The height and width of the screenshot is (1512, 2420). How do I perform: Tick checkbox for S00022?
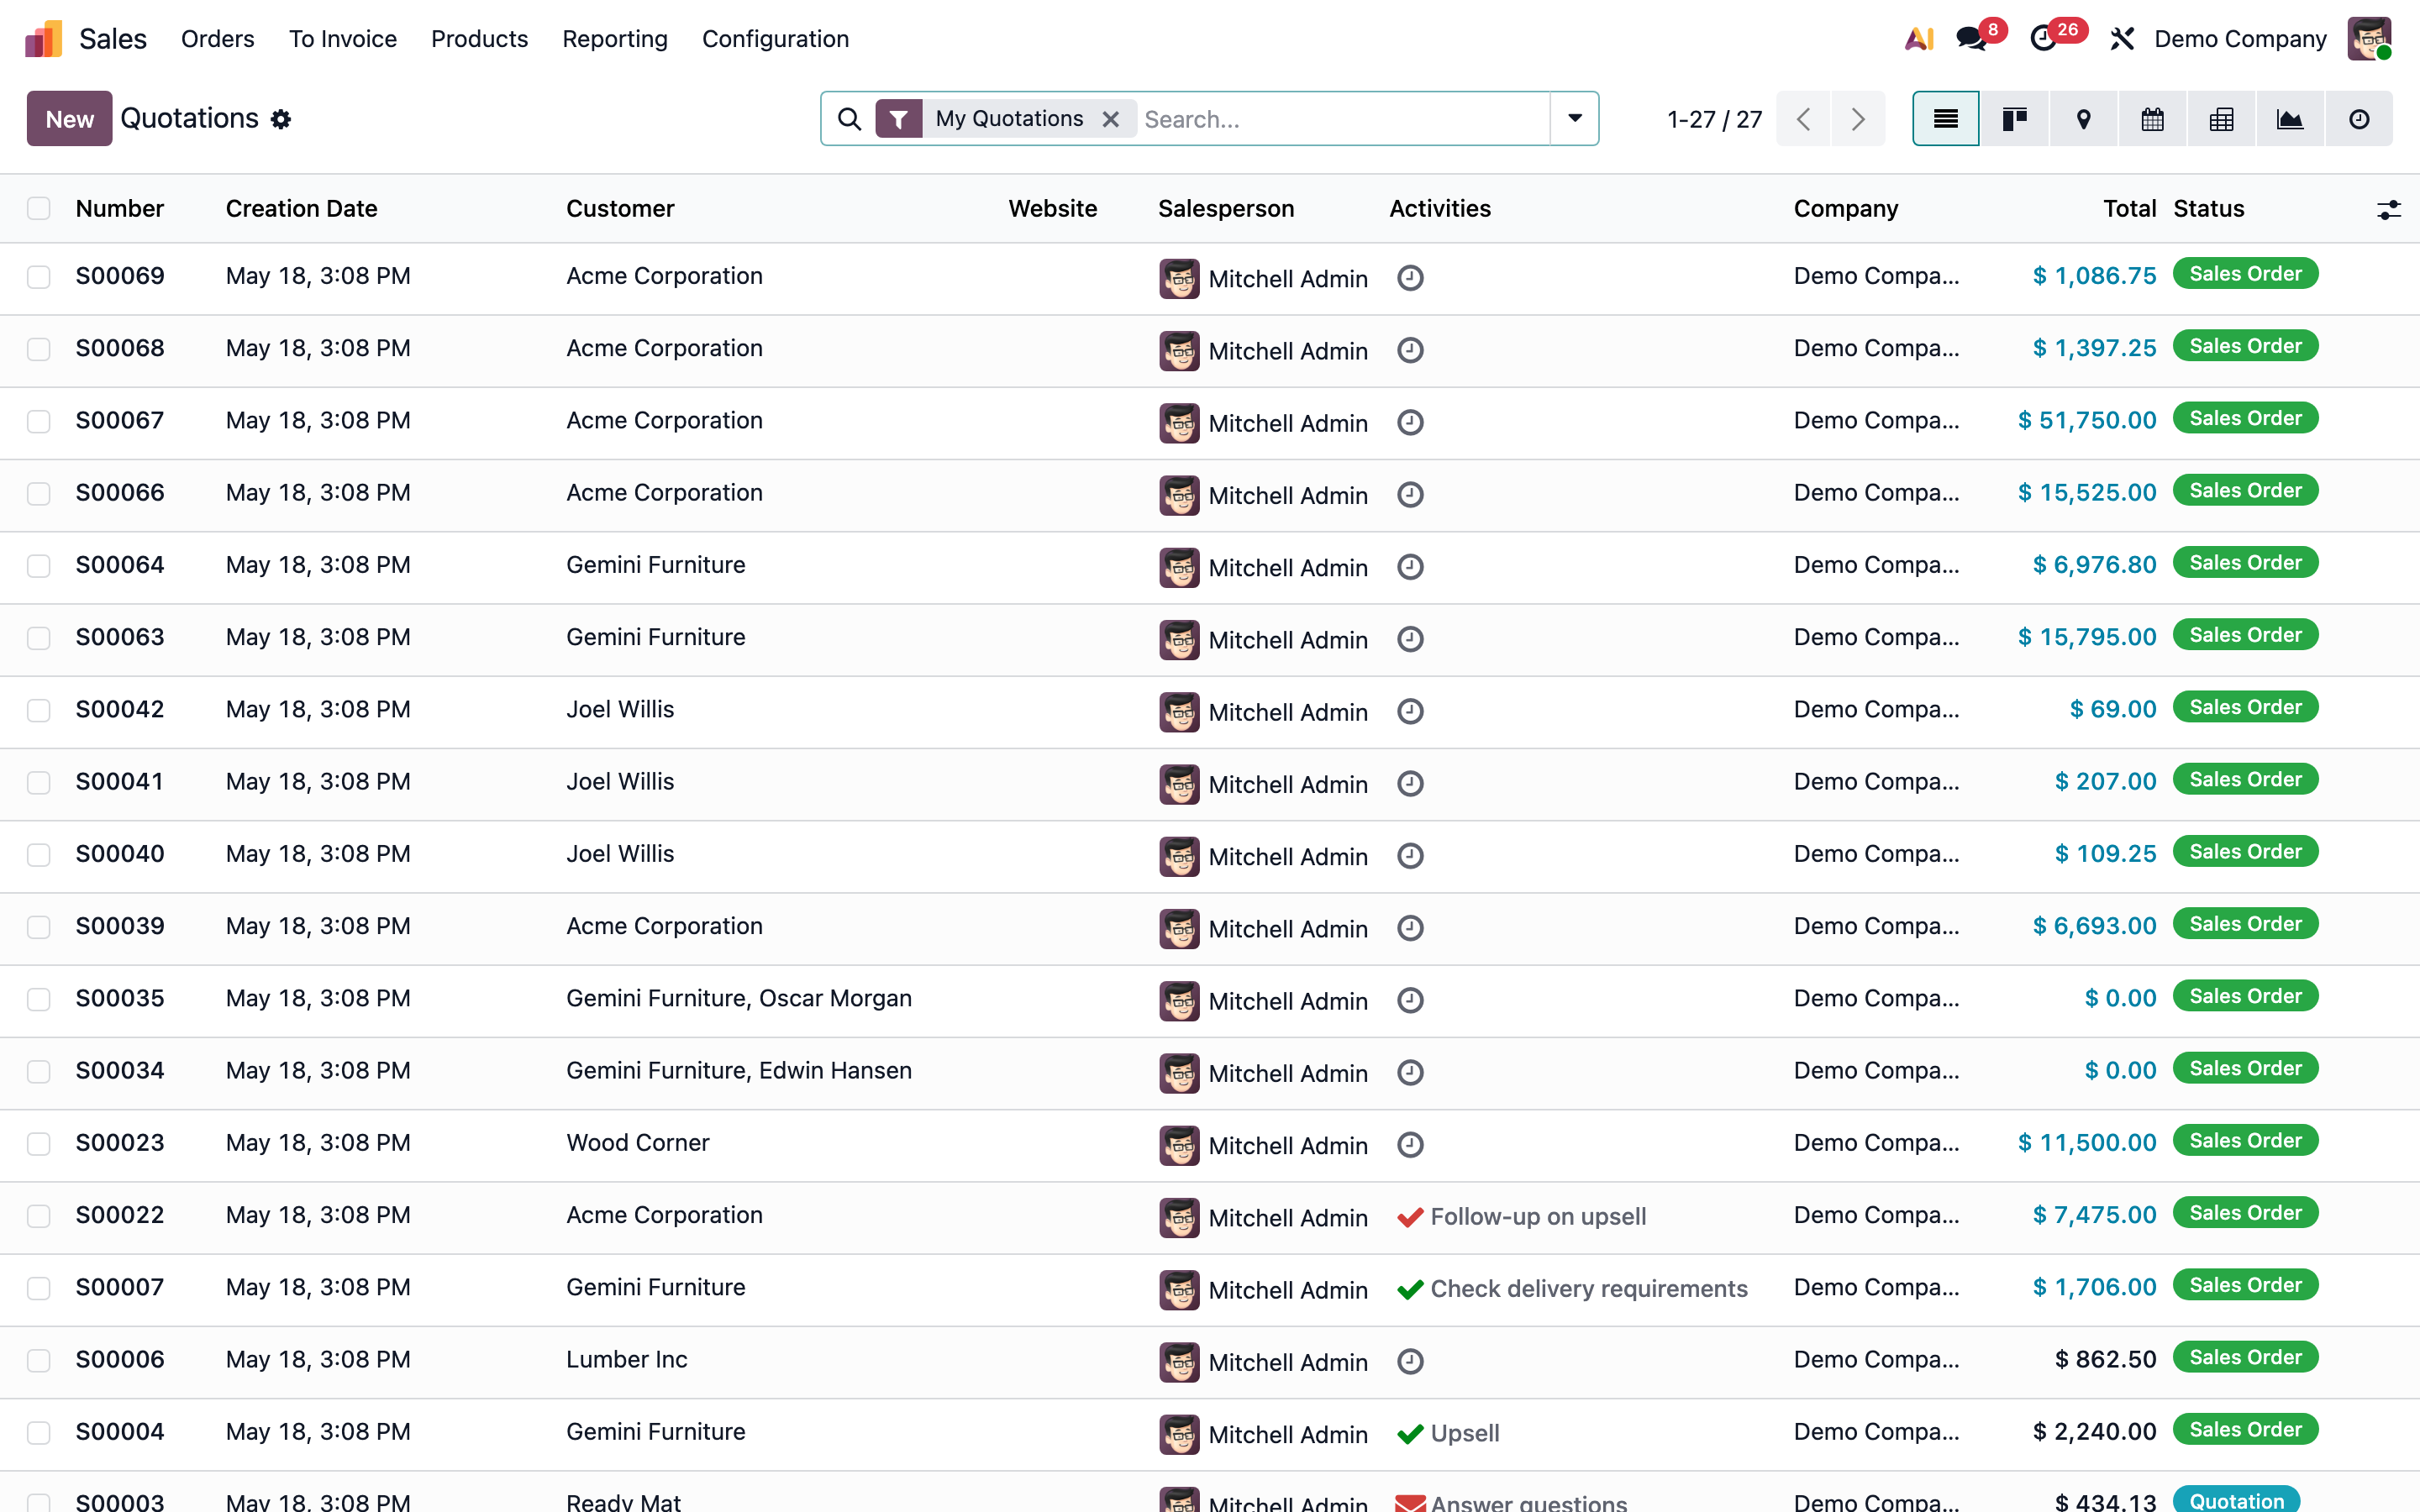click(x=39, y=1216)
